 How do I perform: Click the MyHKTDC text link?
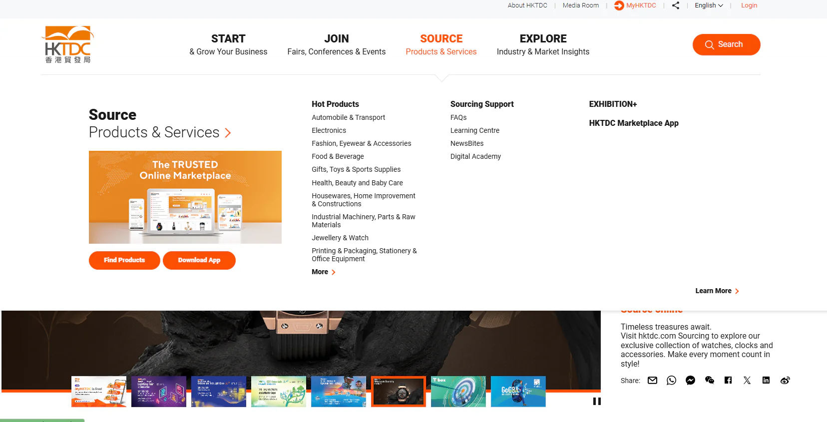pyautogui.click(x=641, y=5)
